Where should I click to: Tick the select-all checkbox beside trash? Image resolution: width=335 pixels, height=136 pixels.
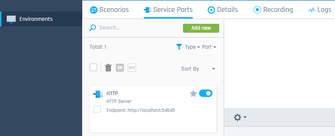93,67
